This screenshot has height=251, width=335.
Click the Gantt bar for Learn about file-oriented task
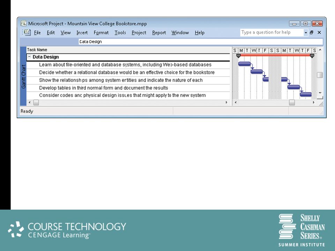[x=244, y=63]
